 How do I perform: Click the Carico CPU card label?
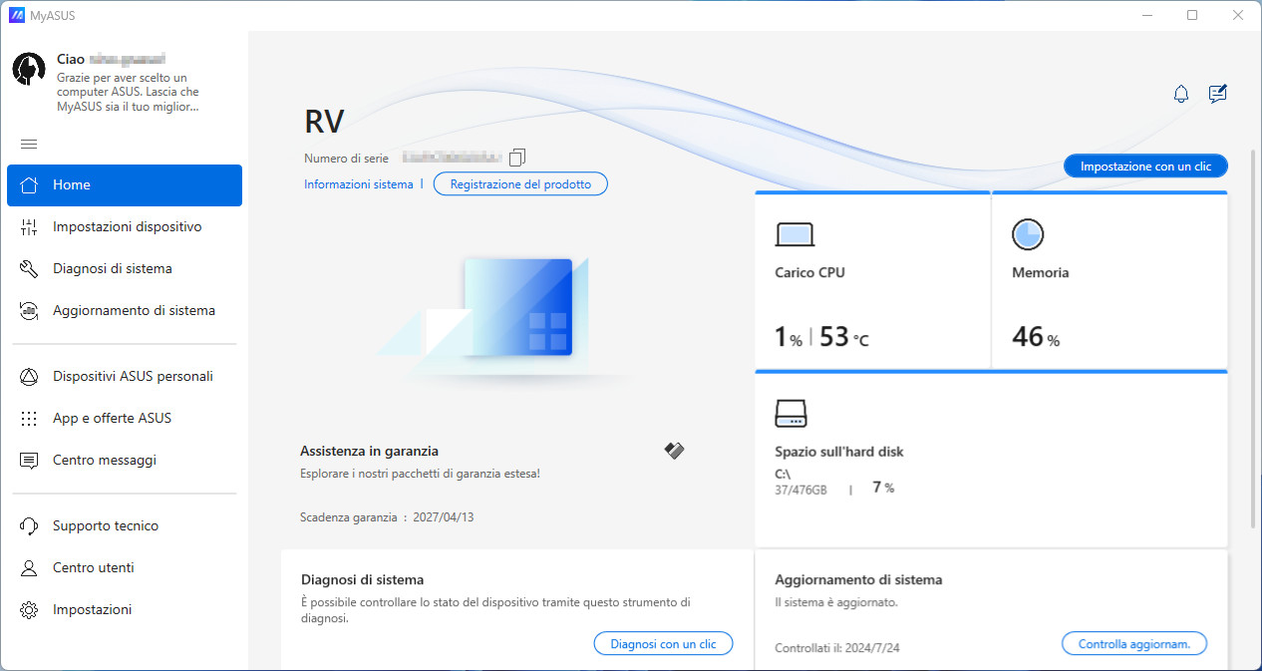pos(809,272)
